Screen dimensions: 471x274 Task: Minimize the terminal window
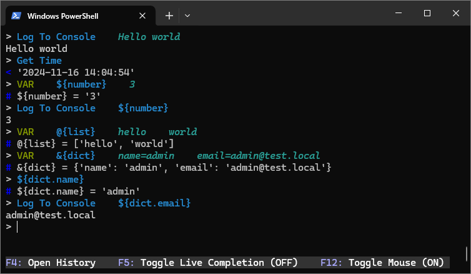tap(399, 13)
